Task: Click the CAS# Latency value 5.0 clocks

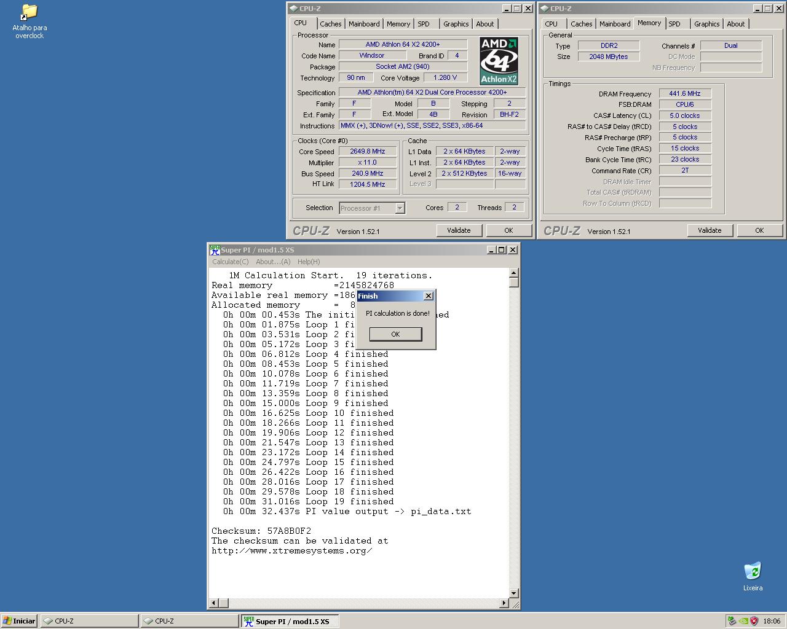Action: pos(685,115)
